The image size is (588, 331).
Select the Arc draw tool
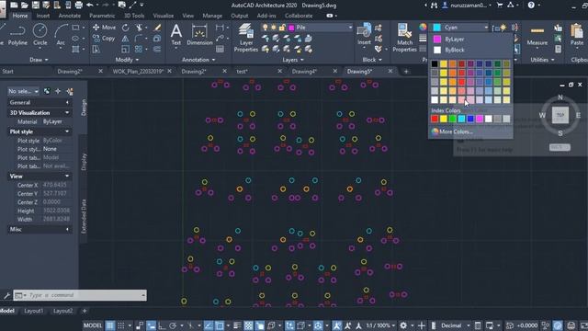coord(61,35)
